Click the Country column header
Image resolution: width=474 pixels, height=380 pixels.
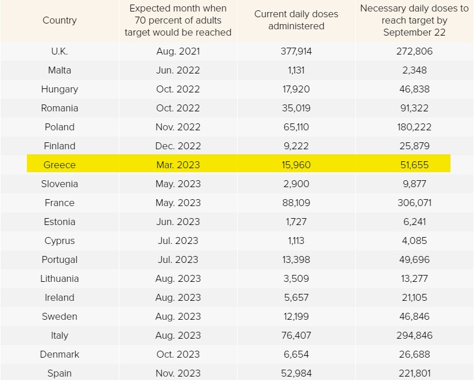[60, 20]
